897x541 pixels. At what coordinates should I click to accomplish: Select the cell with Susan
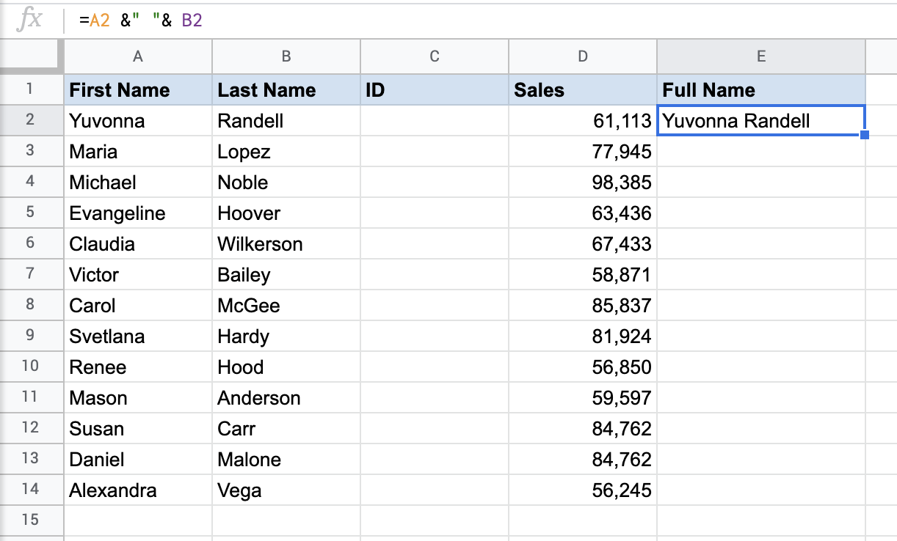tap(138, 428)
